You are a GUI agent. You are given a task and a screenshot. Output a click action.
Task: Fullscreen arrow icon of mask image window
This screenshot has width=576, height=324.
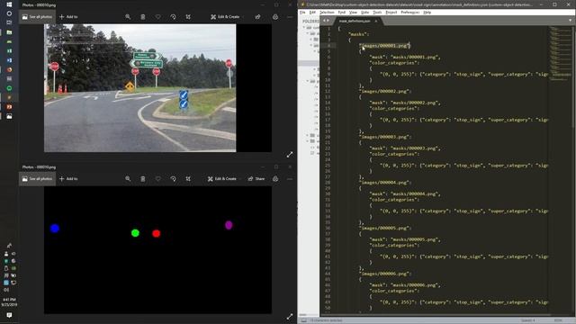pyautogui.click(x=290, y=316)
